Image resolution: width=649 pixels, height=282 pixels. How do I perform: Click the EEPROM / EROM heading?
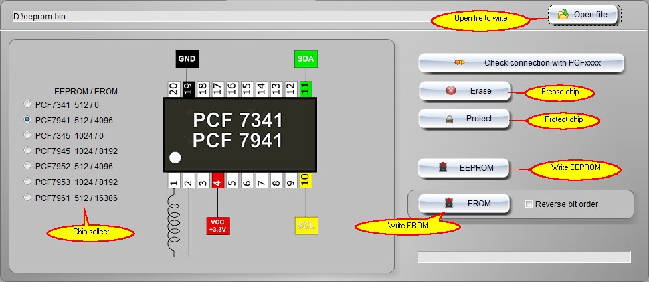click(x=86, y=92)
